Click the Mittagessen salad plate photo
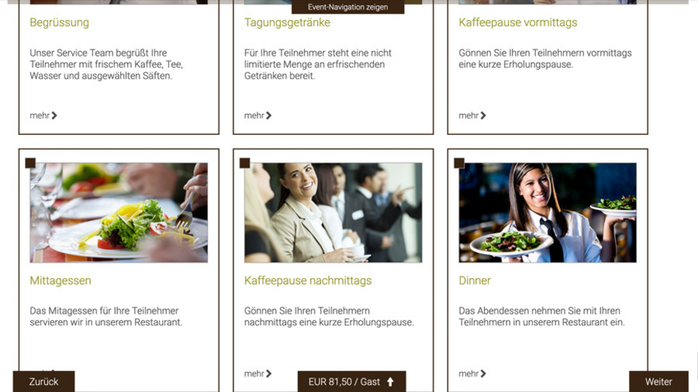This screenshot has width=698, height=392. (119, 212)
